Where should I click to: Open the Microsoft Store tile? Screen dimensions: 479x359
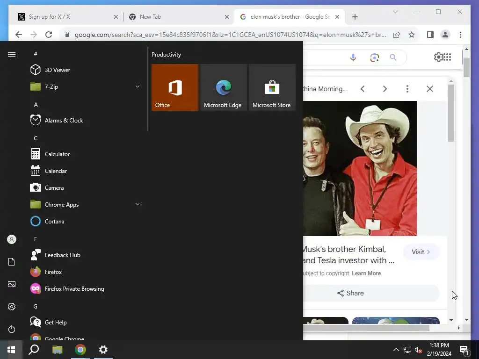click(272, 87)
